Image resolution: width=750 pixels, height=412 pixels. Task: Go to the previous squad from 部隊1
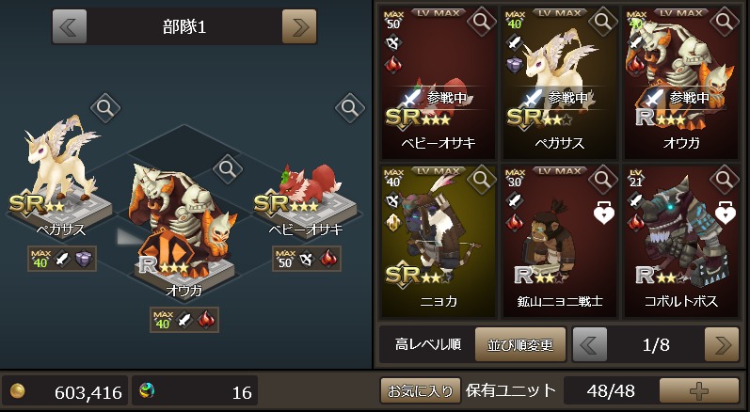pos(70,26)
